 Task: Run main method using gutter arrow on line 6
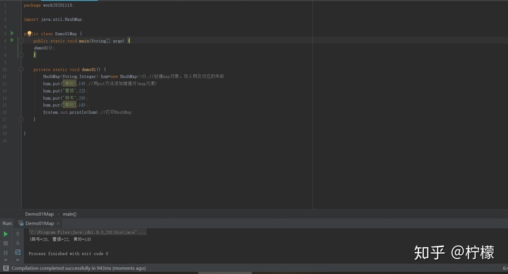tap(12, 40)
